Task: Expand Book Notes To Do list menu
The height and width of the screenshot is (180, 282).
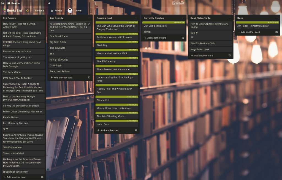Action: [x=230, y=18]
